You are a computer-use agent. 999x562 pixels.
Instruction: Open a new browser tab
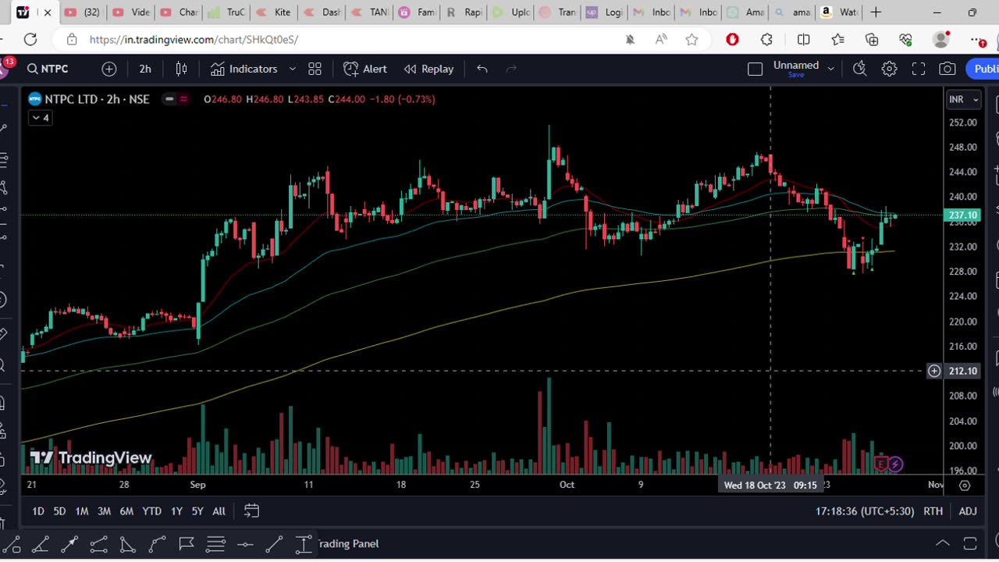pyautogui.click(x=876, y=12)
